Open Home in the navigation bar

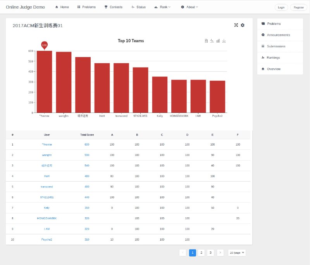pyautogui.click(x=62, y=7)
